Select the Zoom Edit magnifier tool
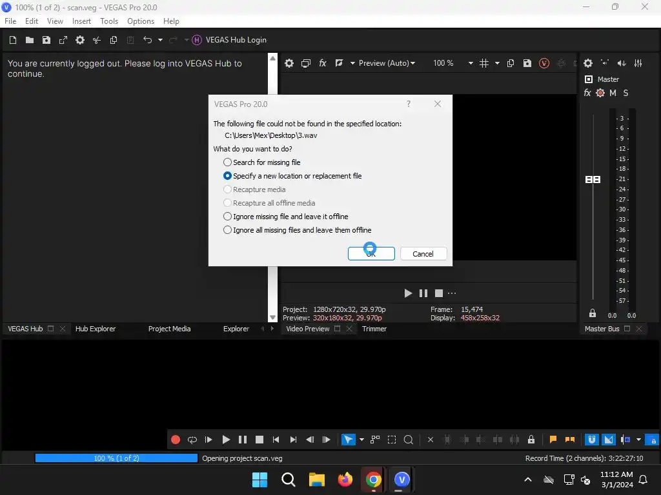 point(408,440)
